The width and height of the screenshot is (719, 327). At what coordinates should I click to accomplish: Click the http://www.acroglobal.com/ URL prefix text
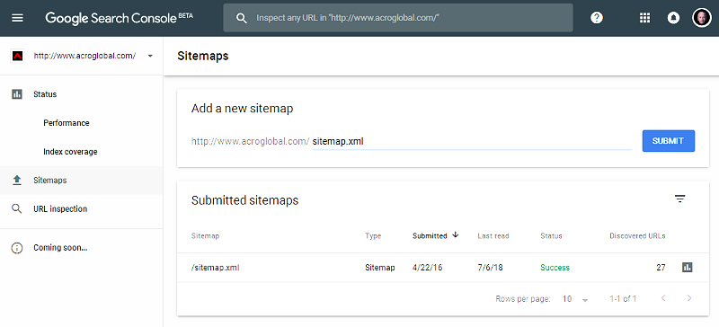tap(251, 141)
